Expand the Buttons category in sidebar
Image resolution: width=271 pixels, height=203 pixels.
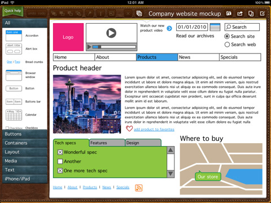(25, 134)
